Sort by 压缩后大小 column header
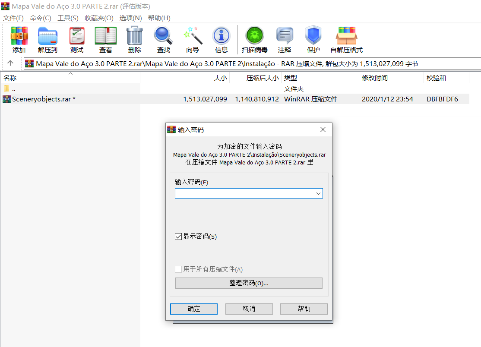Viewport: 481px width, 347px height. (x=255, y=78)
